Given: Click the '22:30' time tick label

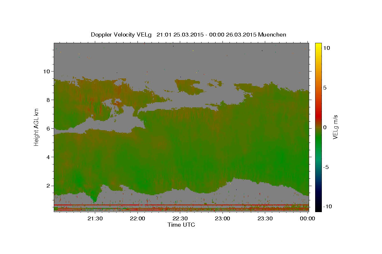Looking at the screenshot, I should tap(180, 218).
